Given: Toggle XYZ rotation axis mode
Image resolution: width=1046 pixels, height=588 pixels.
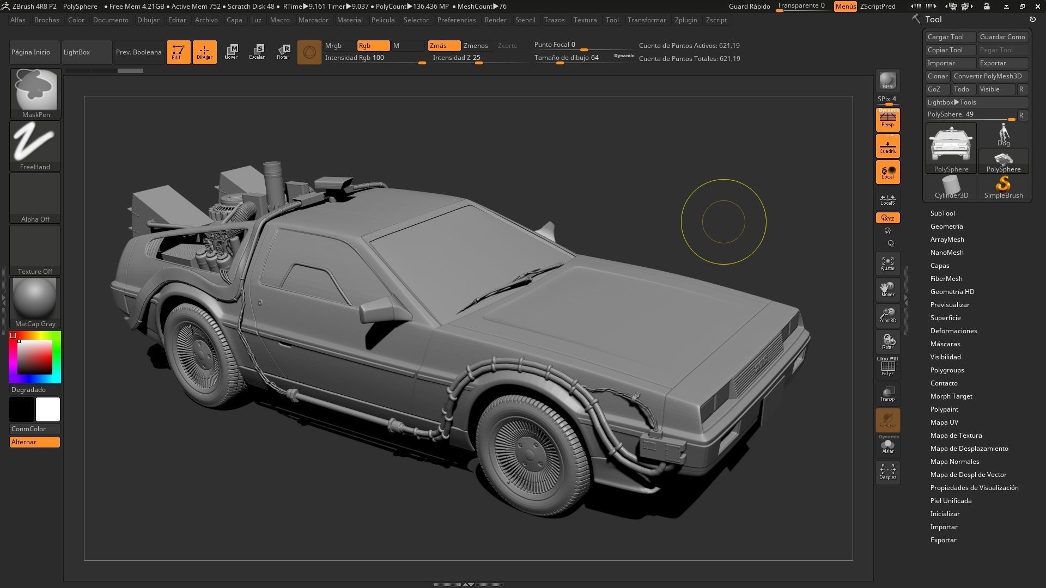Looking at the screenshot, I should (888, 218).
